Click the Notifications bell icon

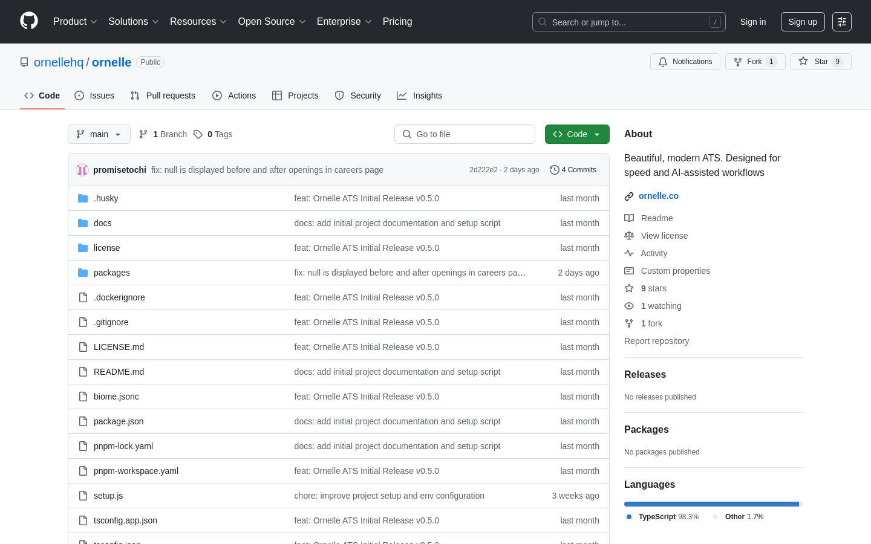coord(663,62)
